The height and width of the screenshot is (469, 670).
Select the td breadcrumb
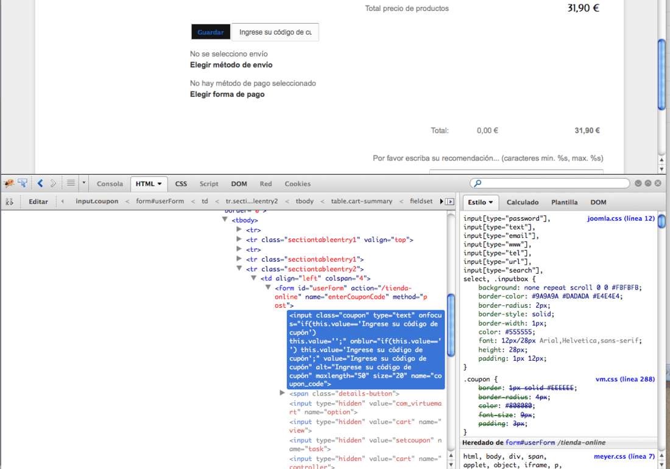pos(205,201)
